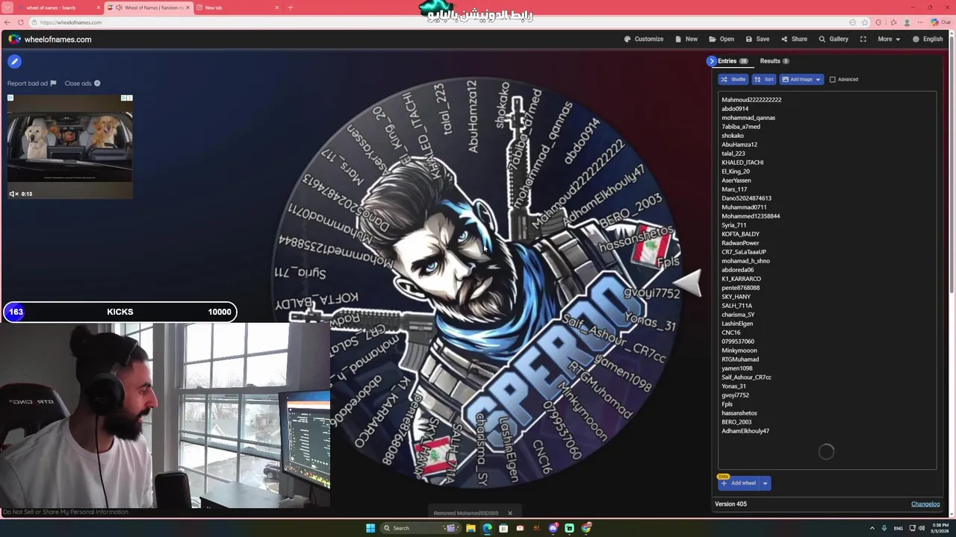Reload the page
Viewport: 956px width, 537px height.
[x=20, y=22]
